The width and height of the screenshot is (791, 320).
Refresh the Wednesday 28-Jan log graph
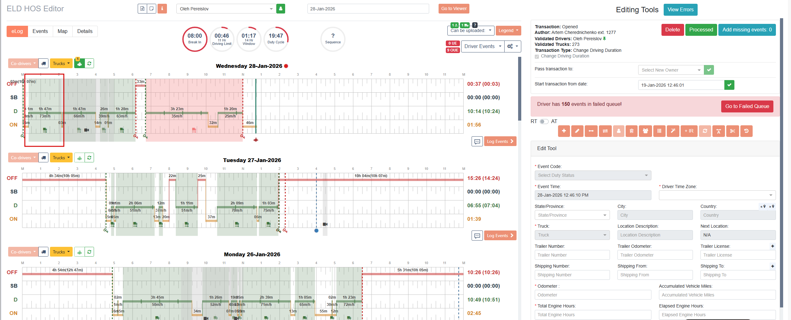[x=89, y=63]
